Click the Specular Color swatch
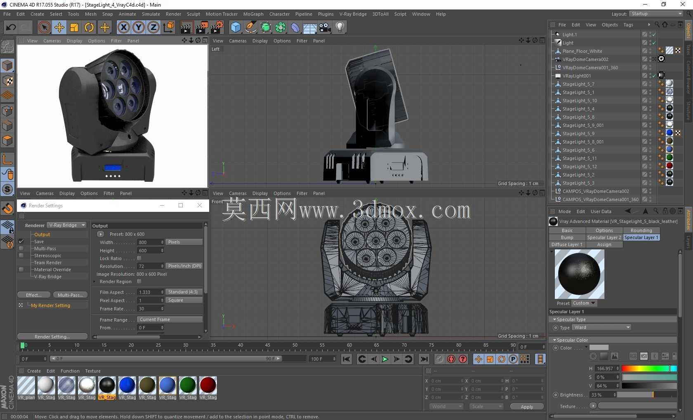The height and width of the screenshot is (420, 693). click(x=599, y=348)
